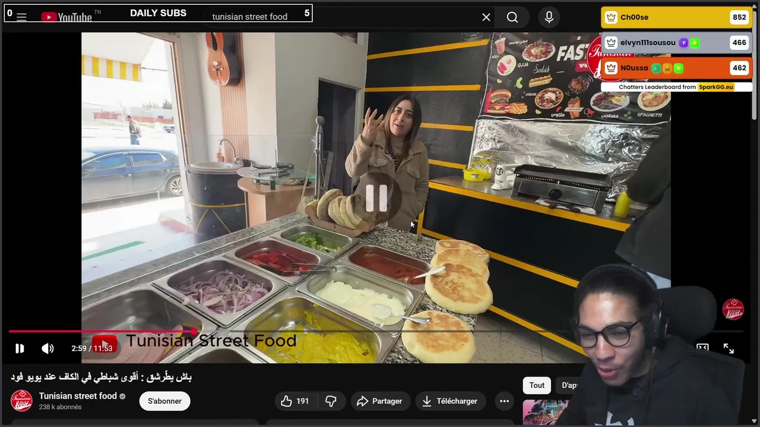Select the Tout filter chip
Screen dimensions: 760x427
tap(537, 385)
